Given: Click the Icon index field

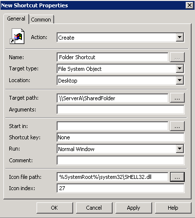Looking at the screenshot, I should click(x=120, y=188).
